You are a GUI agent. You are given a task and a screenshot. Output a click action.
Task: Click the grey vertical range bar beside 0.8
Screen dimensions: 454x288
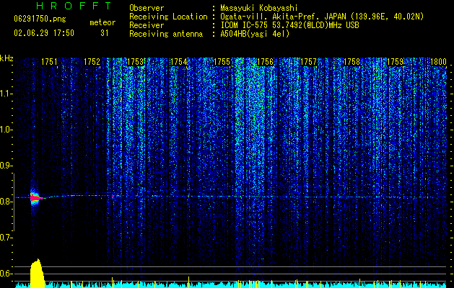pyautogui.click(x=14, y=202)
